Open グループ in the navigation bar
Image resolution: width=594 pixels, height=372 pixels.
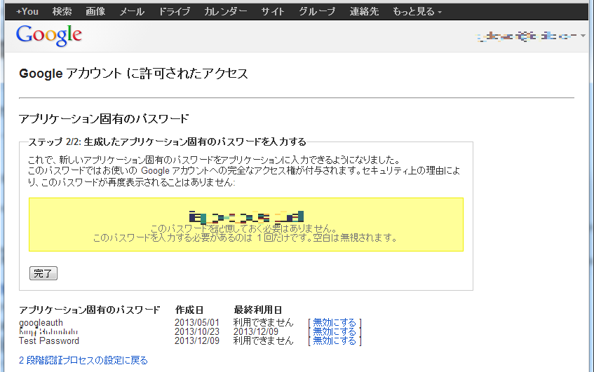tap(317, 12)
